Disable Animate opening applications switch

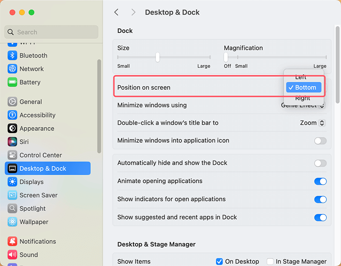tap(320, 181)
